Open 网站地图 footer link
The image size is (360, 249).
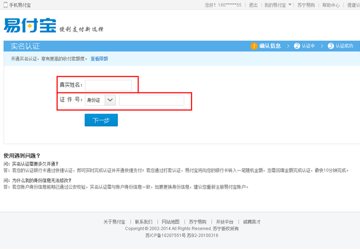pos(171,222)
